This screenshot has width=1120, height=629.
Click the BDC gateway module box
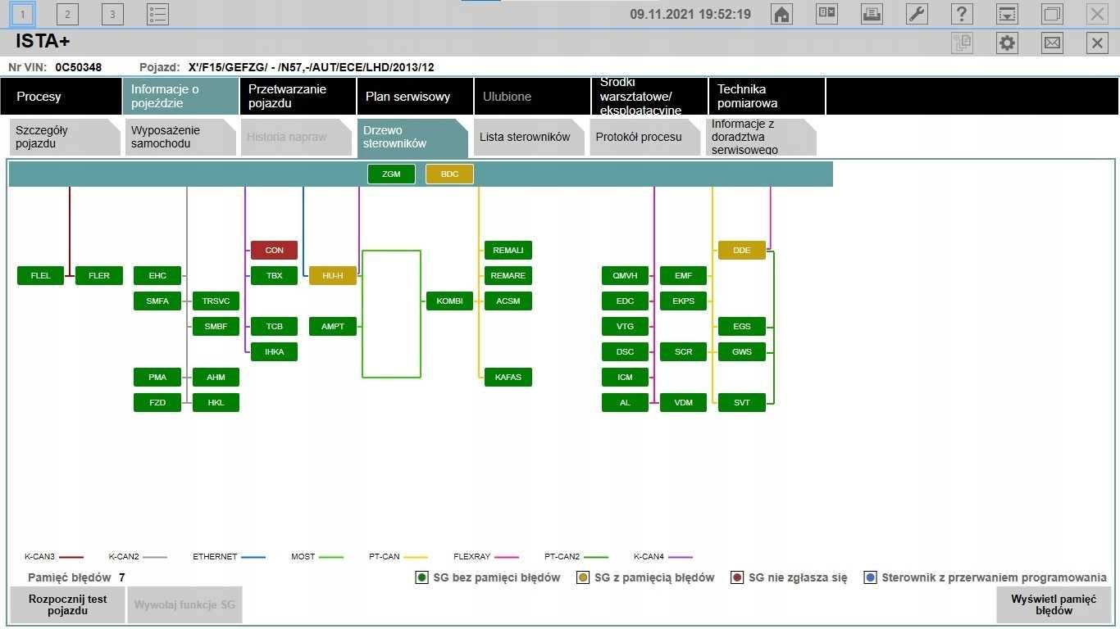pos(449,174)
